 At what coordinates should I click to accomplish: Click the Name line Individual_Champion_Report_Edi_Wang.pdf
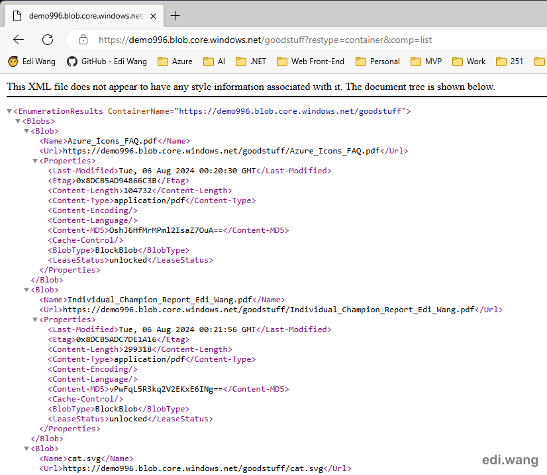click(x=162, y=300)
